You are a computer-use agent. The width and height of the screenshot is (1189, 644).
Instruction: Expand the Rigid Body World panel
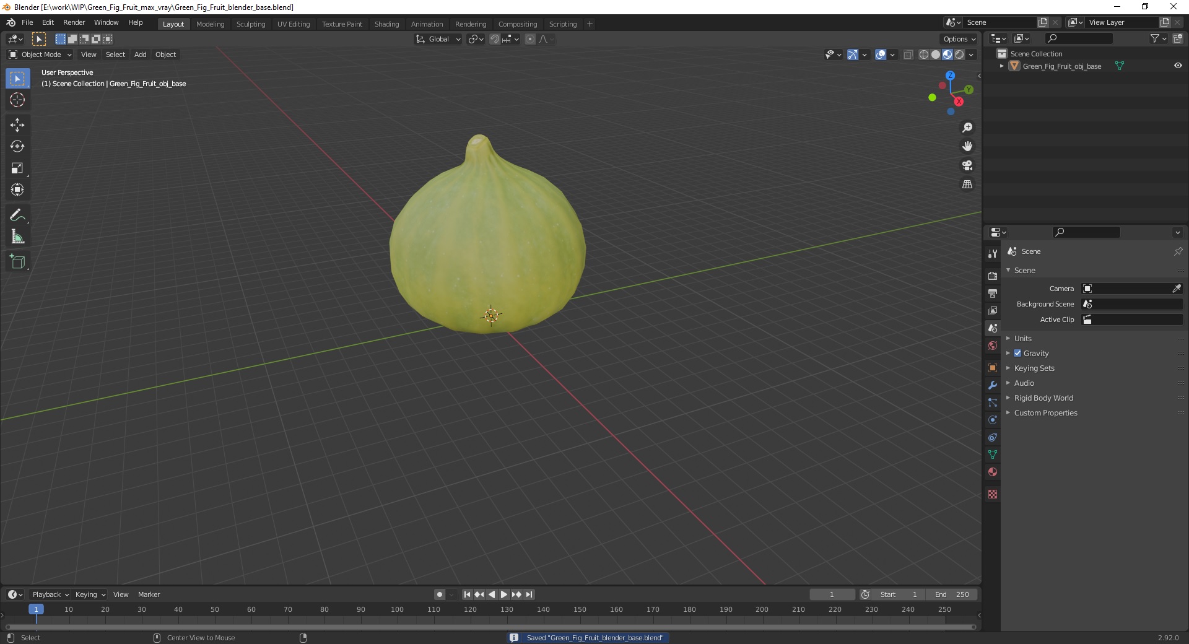point(1043,398)
